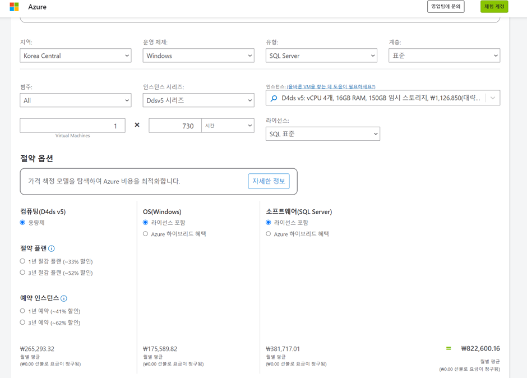
Task: Select the 1-year savings plan (~33%)
Action: click(22, 261)
